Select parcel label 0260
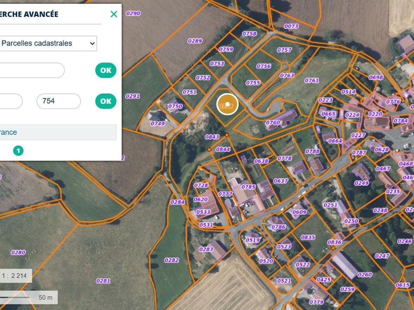This screenshot has width=414, height=310. tap(365, 275)
